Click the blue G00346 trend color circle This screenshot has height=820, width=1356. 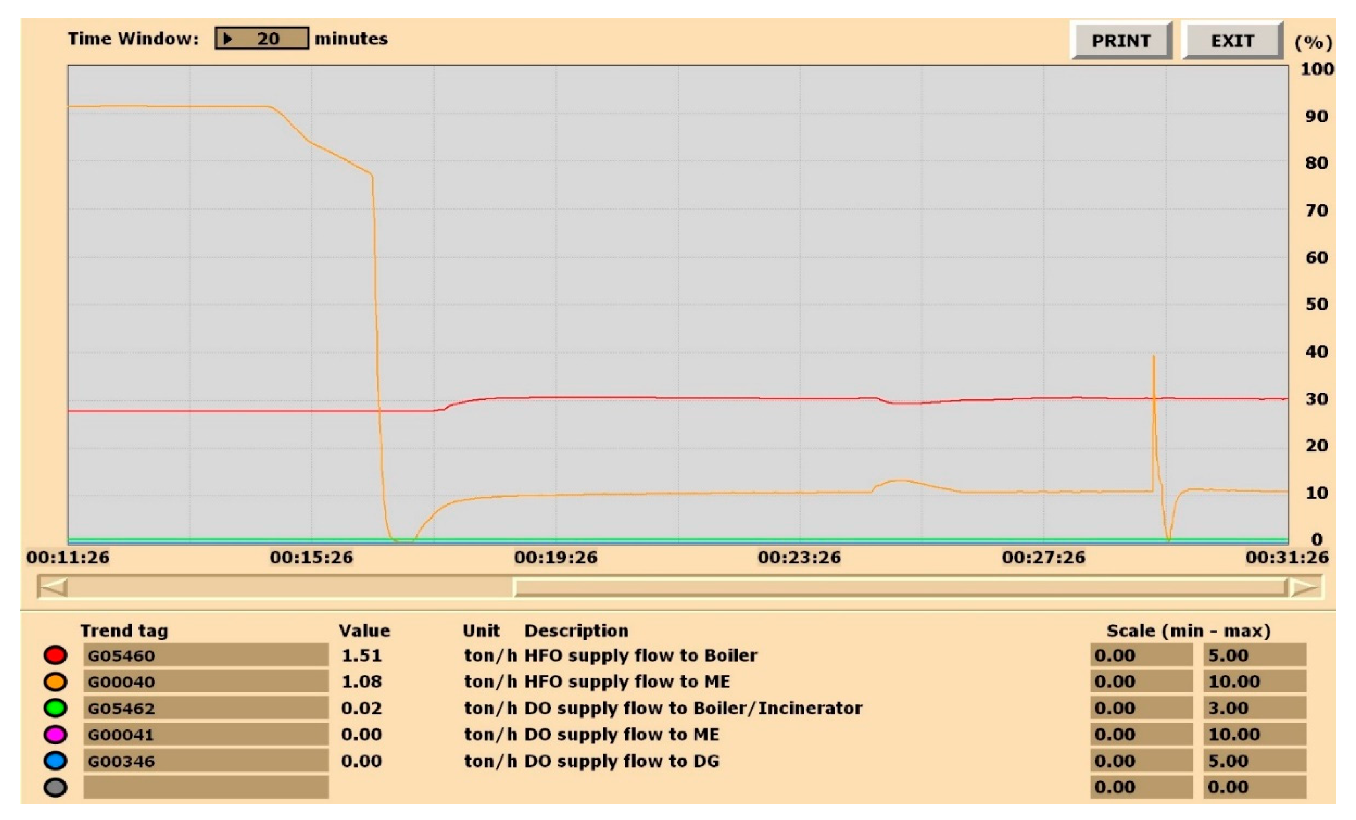click(x=55, y=761)
